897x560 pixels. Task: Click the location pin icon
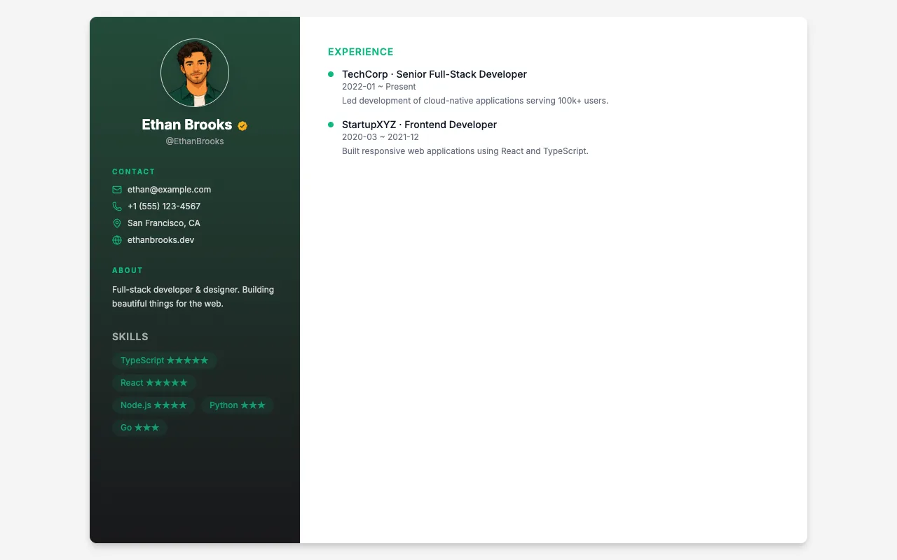pos(117,223)
